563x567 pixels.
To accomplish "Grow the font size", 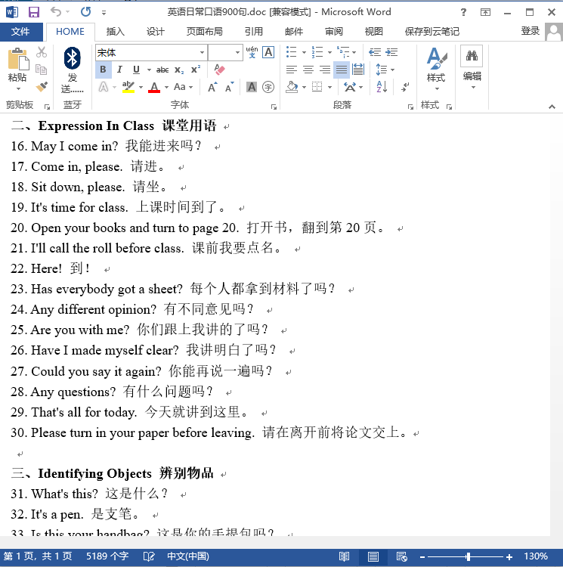I will 213,87.
